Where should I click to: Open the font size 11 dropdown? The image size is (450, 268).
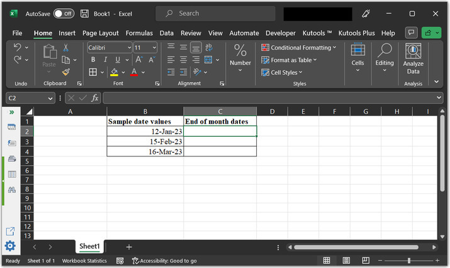click(154, 48)
